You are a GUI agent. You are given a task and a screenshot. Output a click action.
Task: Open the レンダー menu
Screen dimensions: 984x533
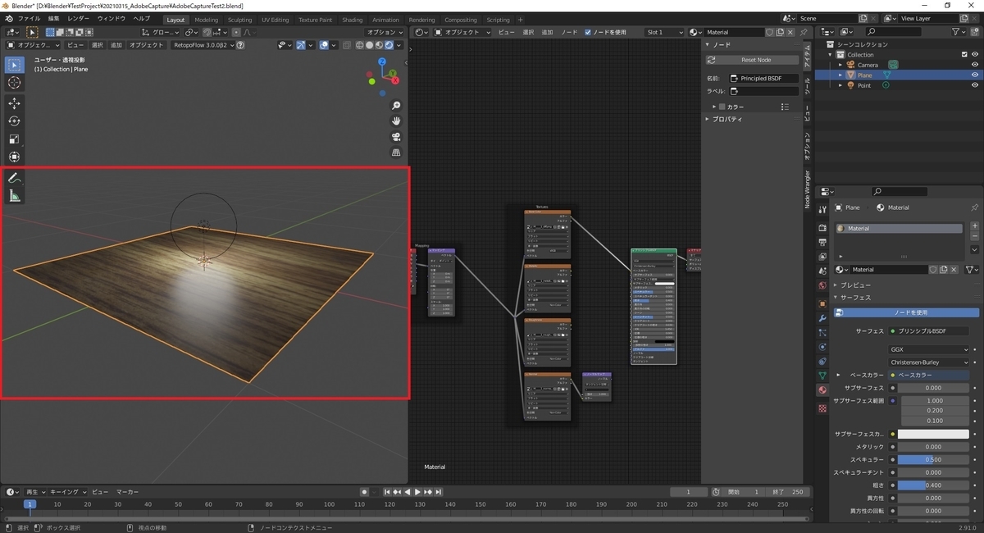tap(79, 18)
